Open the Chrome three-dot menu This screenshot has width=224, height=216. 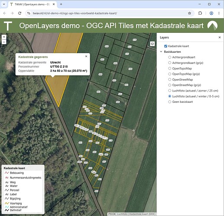point(219,13)
